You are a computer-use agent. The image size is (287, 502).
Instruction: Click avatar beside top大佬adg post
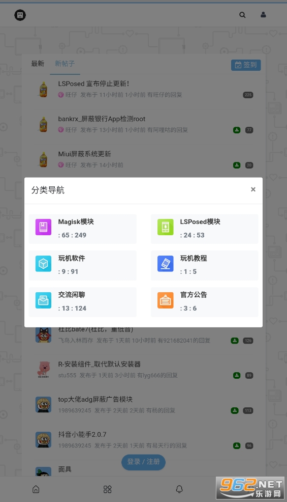point(43,404)
